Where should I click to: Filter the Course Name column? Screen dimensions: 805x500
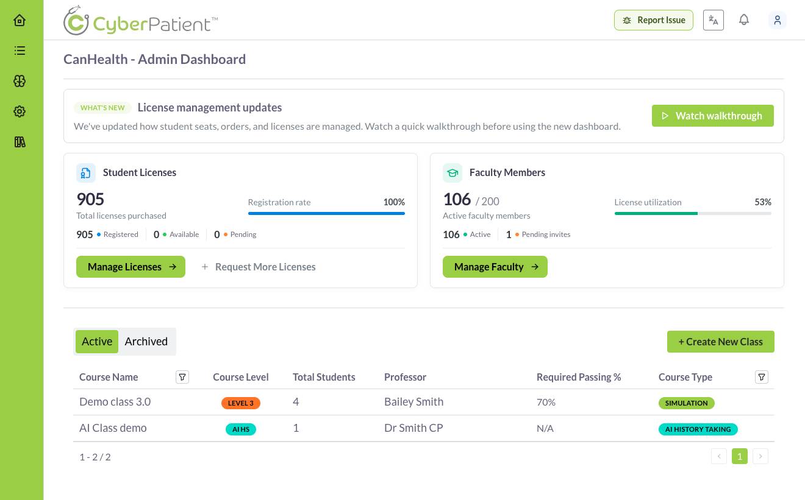click(x=182, y=377)
